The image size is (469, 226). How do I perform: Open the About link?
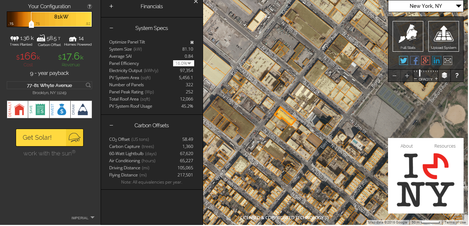[x=407, y=146]
